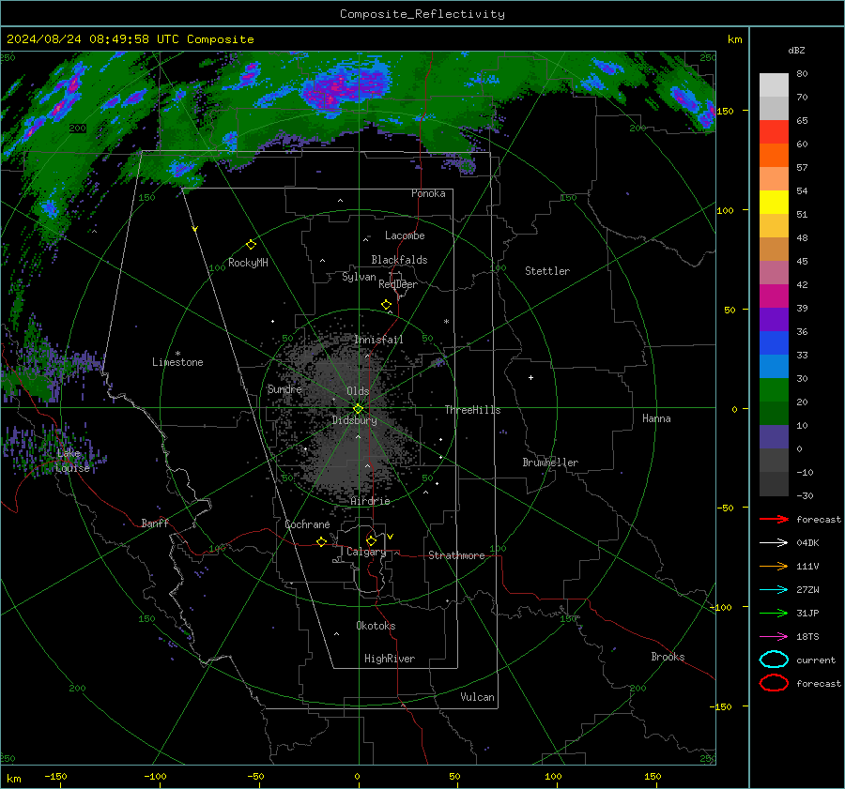Click the cyan current ellipse icon
Image resolution: width=845 pixels, height=789 pixels.
(x=774, y=660)
